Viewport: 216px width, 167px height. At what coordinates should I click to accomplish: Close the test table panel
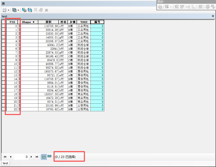(x=213, y=16)
